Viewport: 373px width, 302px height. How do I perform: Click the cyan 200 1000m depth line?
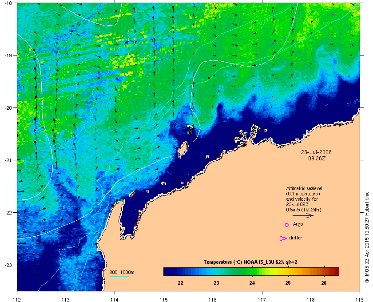pyautogui.click(x=119, y=276)
